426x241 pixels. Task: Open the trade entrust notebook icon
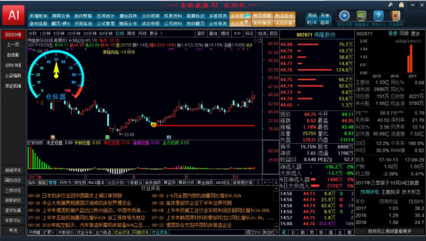click(x=396, y=16)
